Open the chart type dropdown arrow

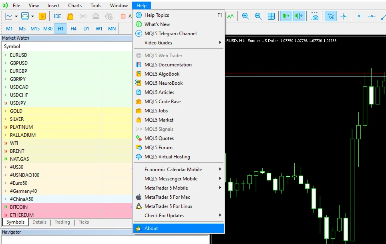16,16
